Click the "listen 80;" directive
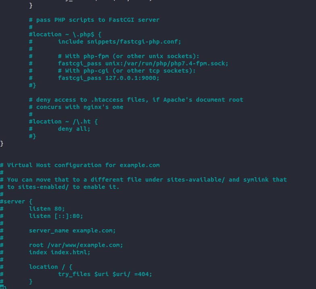This screenshot has width=316, height=289. 47,209
